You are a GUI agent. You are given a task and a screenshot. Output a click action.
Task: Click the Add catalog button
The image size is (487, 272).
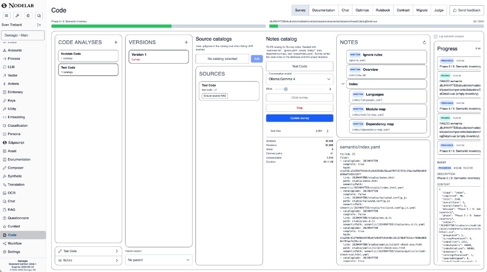256,58
